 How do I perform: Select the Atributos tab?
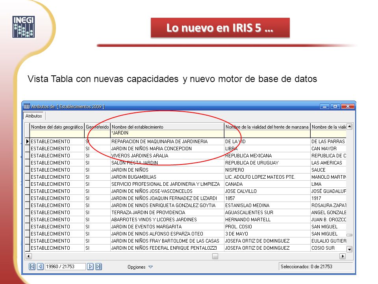[34, 116]
